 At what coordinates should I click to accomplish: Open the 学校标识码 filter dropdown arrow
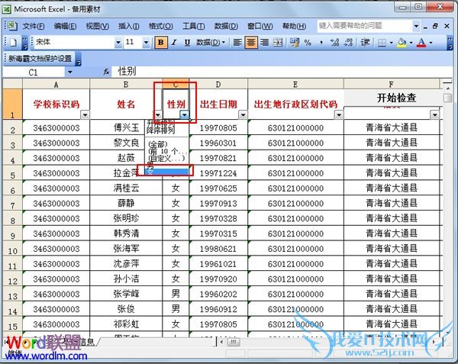(x=85, y=114)
